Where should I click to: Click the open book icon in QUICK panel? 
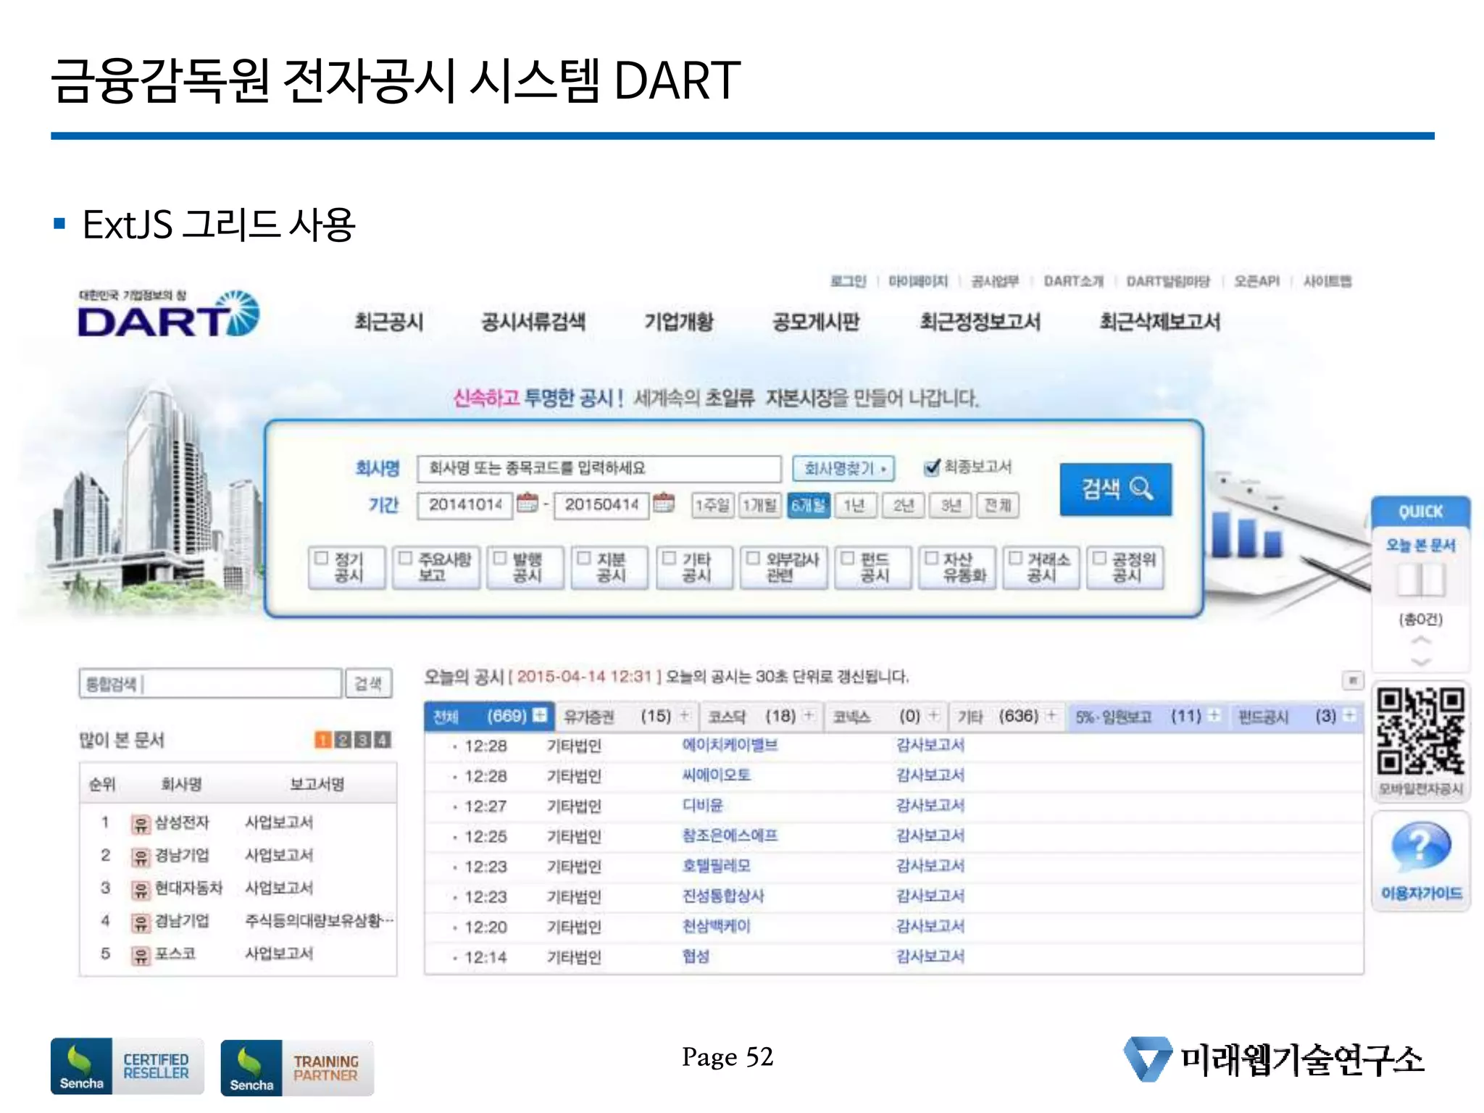1421,580
